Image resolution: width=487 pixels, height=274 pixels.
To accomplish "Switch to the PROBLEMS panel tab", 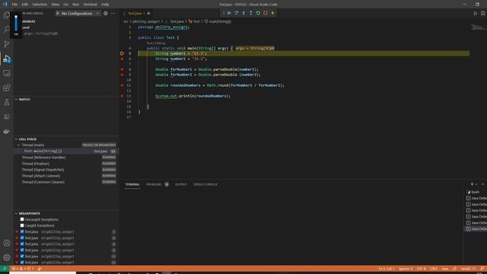I will 154,184.
